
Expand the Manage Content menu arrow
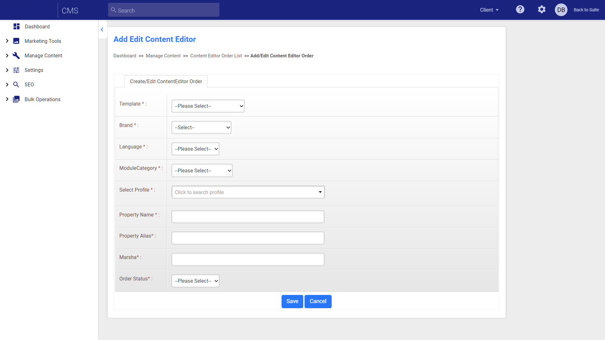click(x=7, y=55)
